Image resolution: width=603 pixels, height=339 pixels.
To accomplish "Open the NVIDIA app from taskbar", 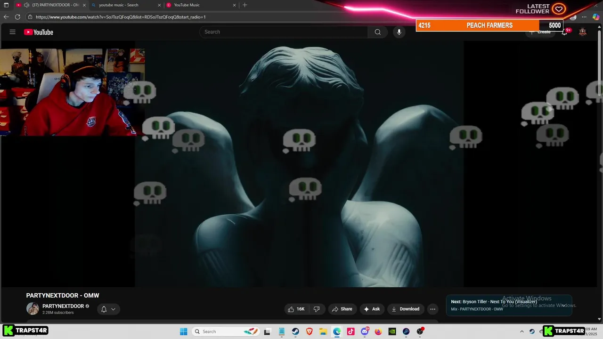I will 392,331.
